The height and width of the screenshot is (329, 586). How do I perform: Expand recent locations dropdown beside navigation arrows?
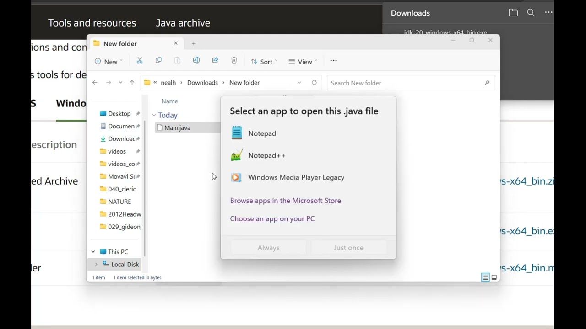(120, 83)
